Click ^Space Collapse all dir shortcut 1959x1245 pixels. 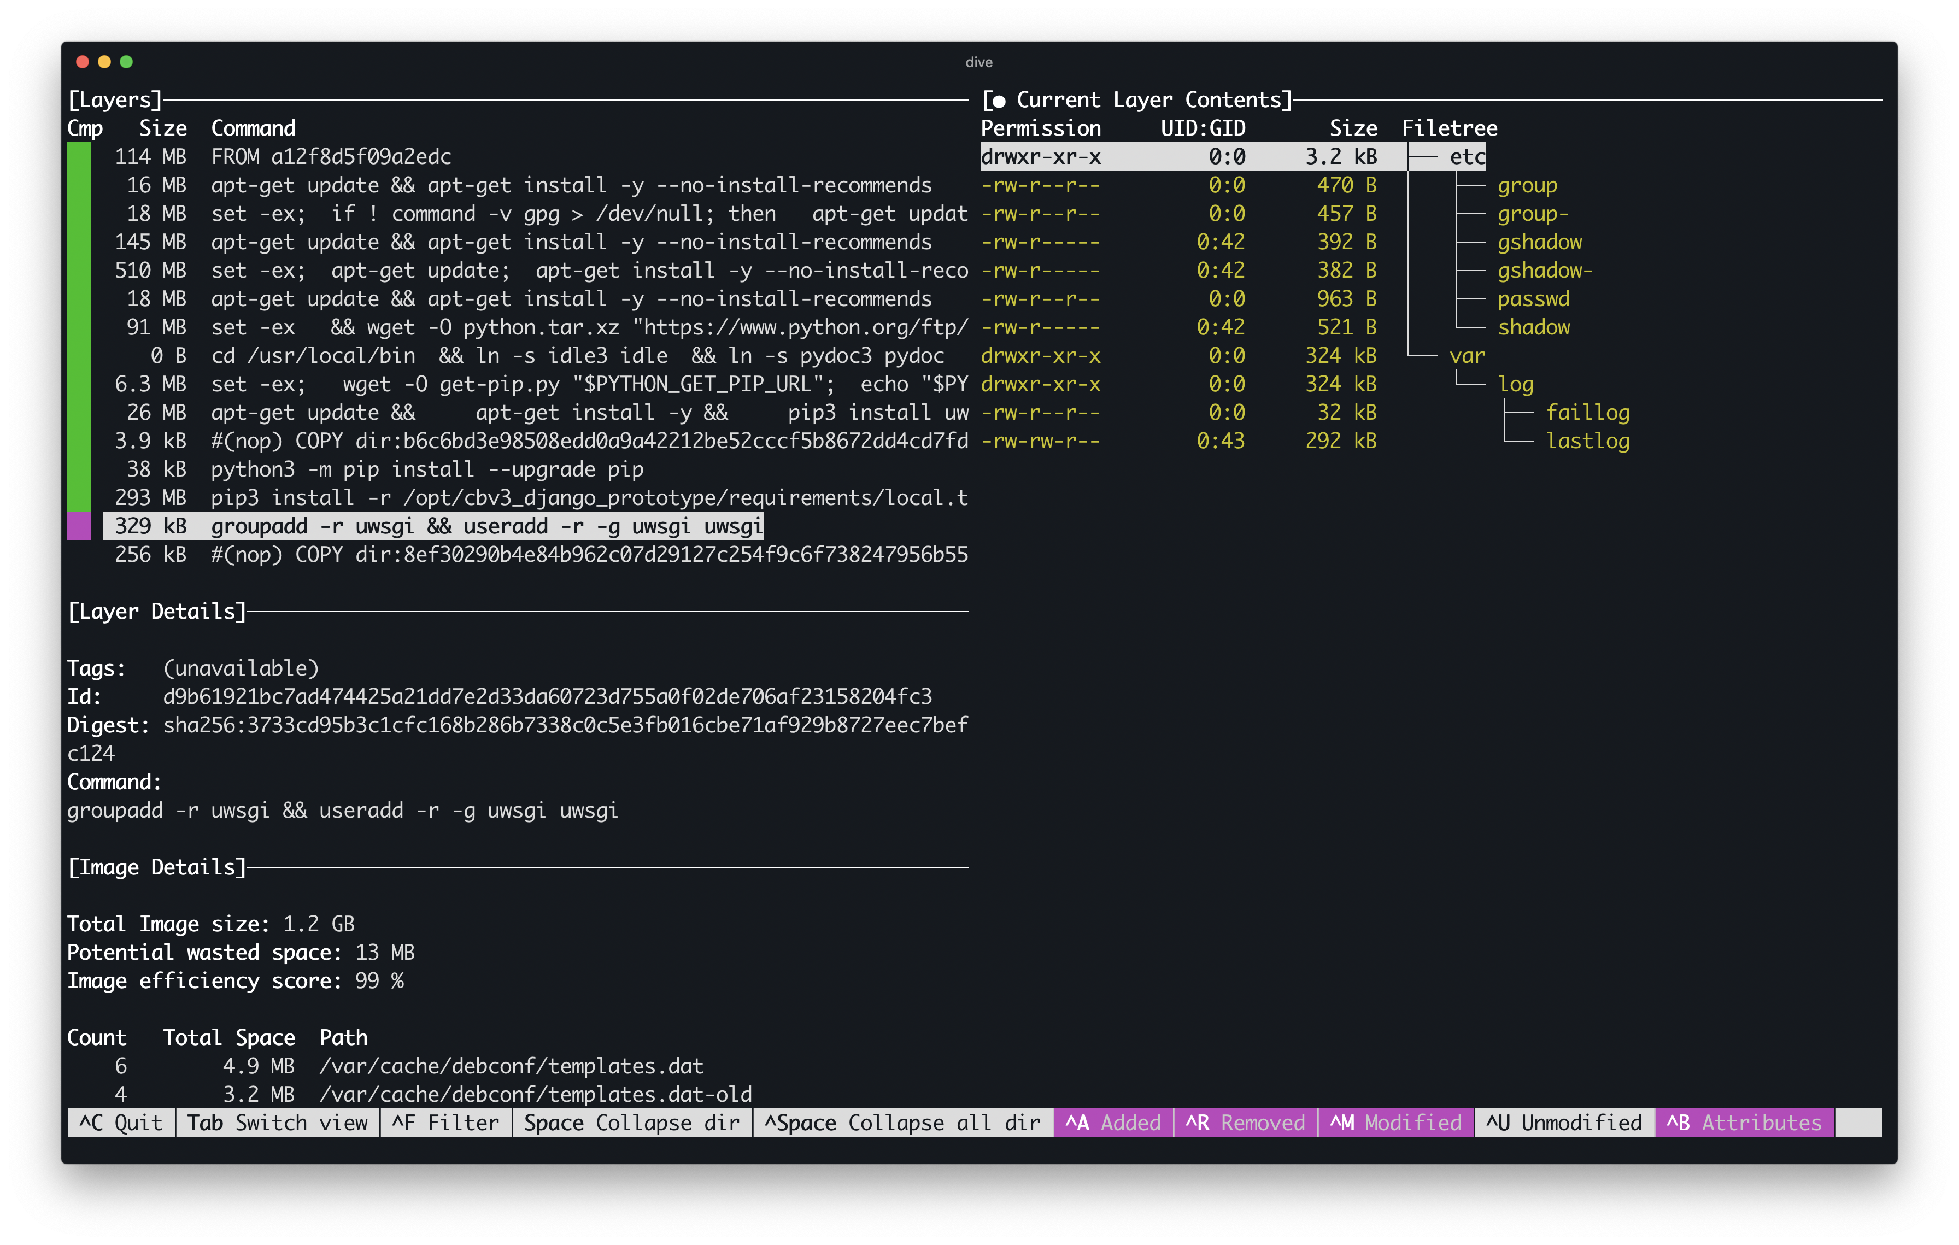coord(903,1122)
